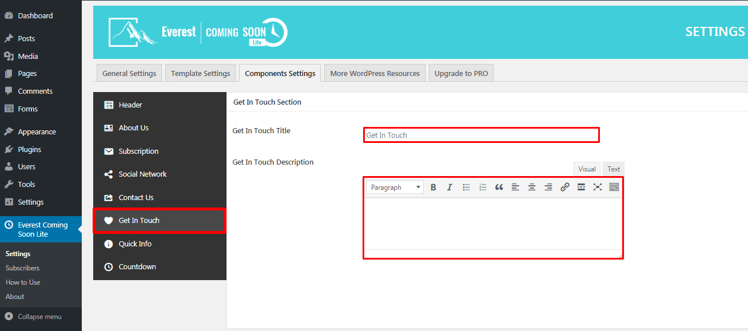748x331 pixels.
Task: Open the Countdown component section
Action: [160, 266]
